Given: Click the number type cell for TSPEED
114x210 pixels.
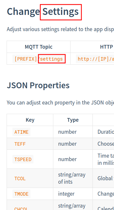Looking at the screenshot, I should coord(67,159).
